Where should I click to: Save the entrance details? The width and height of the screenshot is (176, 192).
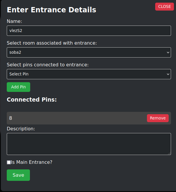pyautogui.click(x=18, y=175)
